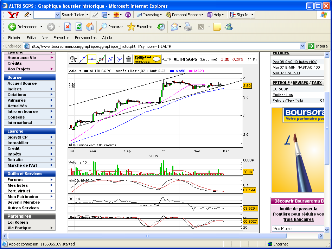This screenshot has height=249, width=332.
Task: Open the Ferramentas menu
Action: (86, 38)
